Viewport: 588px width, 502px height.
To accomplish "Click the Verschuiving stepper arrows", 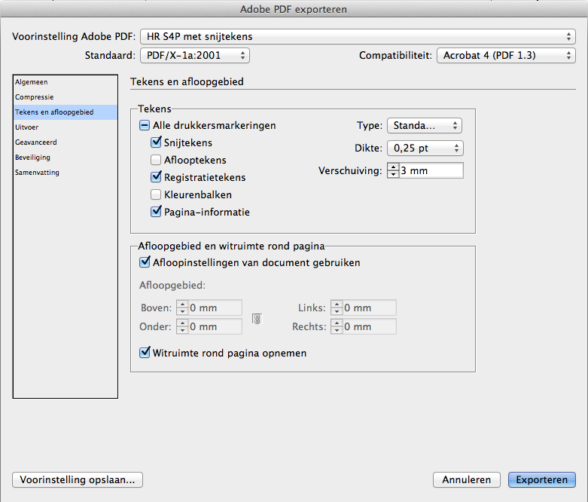I will tap(393, 170).
